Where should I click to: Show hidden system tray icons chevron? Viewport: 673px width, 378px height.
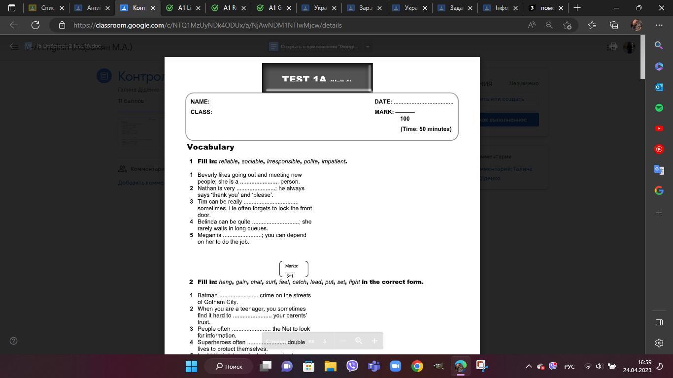point(529,367)
